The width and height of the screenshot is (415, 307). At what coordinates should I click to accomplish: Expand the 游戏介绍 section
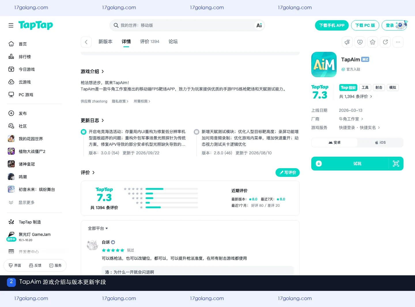(x=92, y=71)
